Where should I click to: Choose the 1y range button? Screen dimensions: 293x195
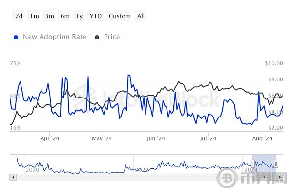79,16
